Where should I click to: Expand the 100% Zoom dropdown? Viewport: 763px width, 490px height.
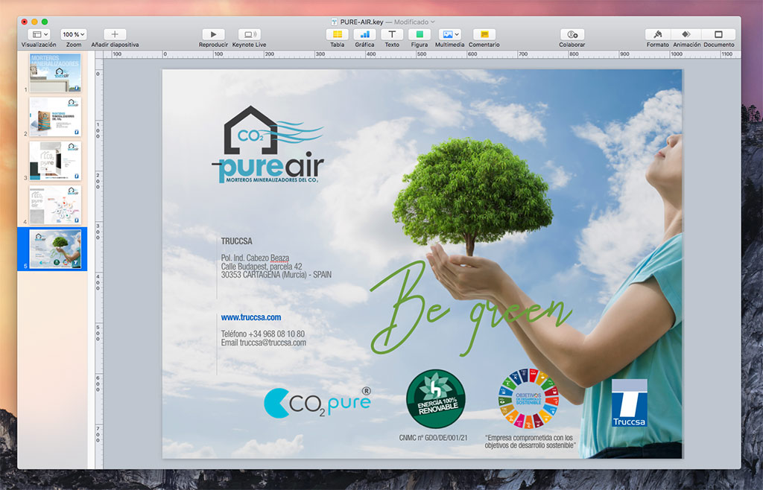(74, 34)
